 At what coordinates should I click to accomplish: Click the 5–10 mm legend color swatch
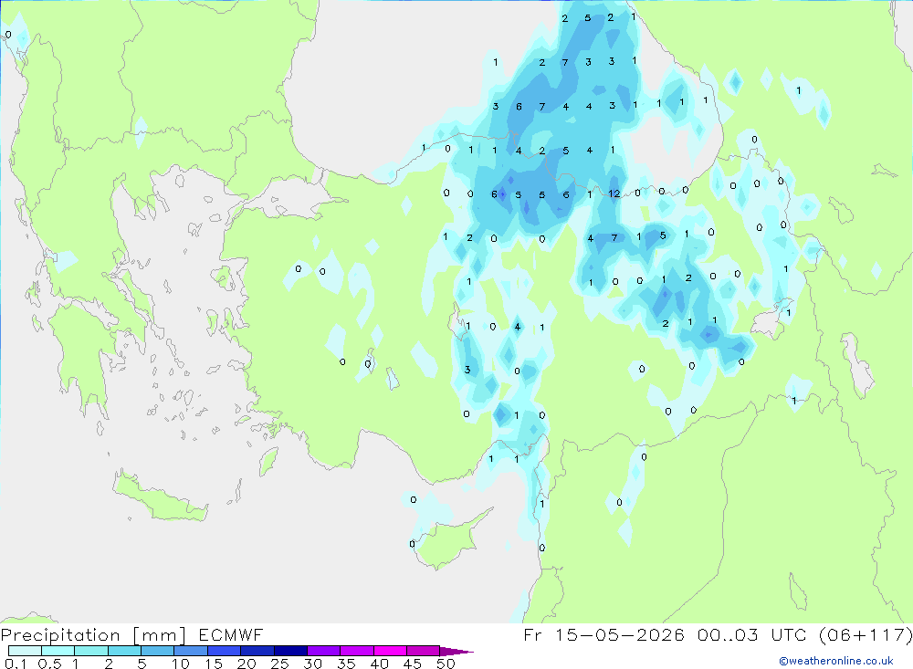158,651
